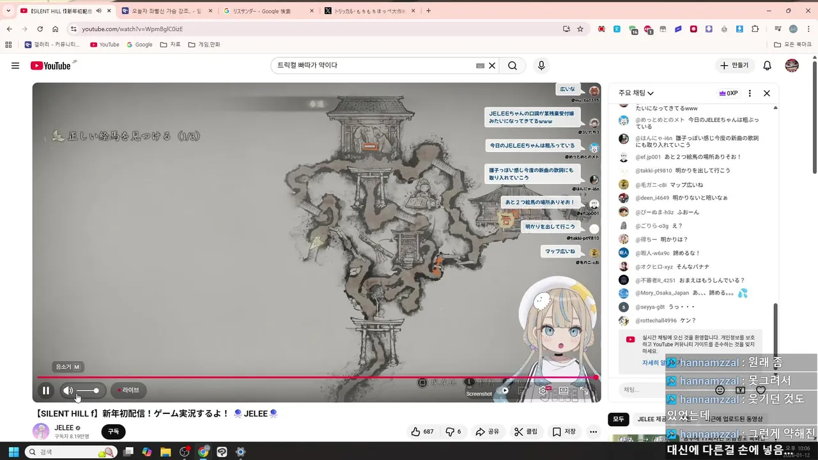Jump to live with 라이브 button
Screen dimensions: 818x460
tap(128, 390)
